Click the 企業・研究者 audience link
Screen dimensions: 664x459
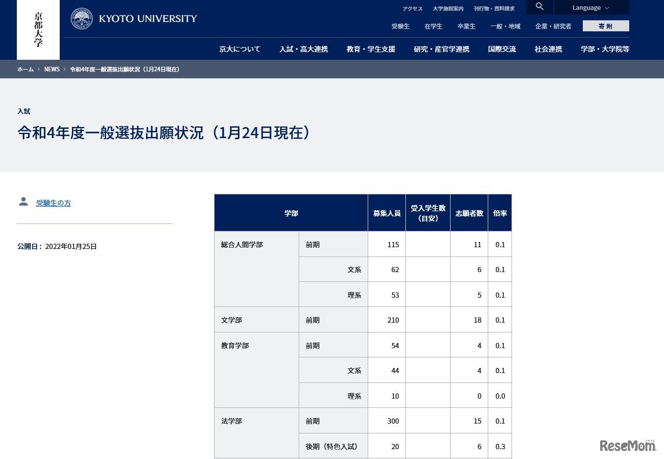[553, 26]
